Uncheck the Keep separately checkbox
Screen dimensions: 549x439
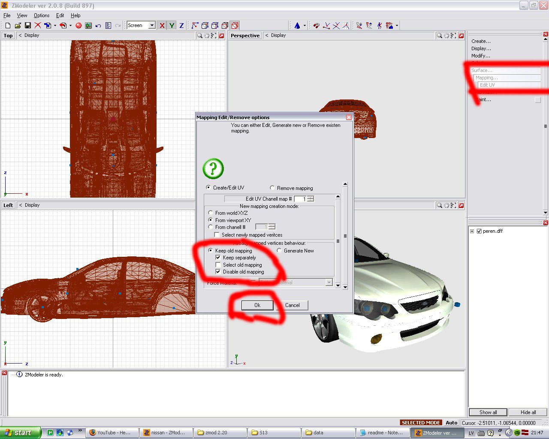coord(218,258)
